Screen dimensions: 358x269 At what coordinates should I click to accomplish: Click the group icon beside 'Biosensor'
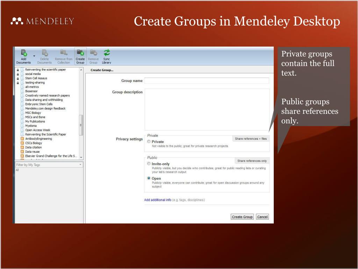[22, 91]
